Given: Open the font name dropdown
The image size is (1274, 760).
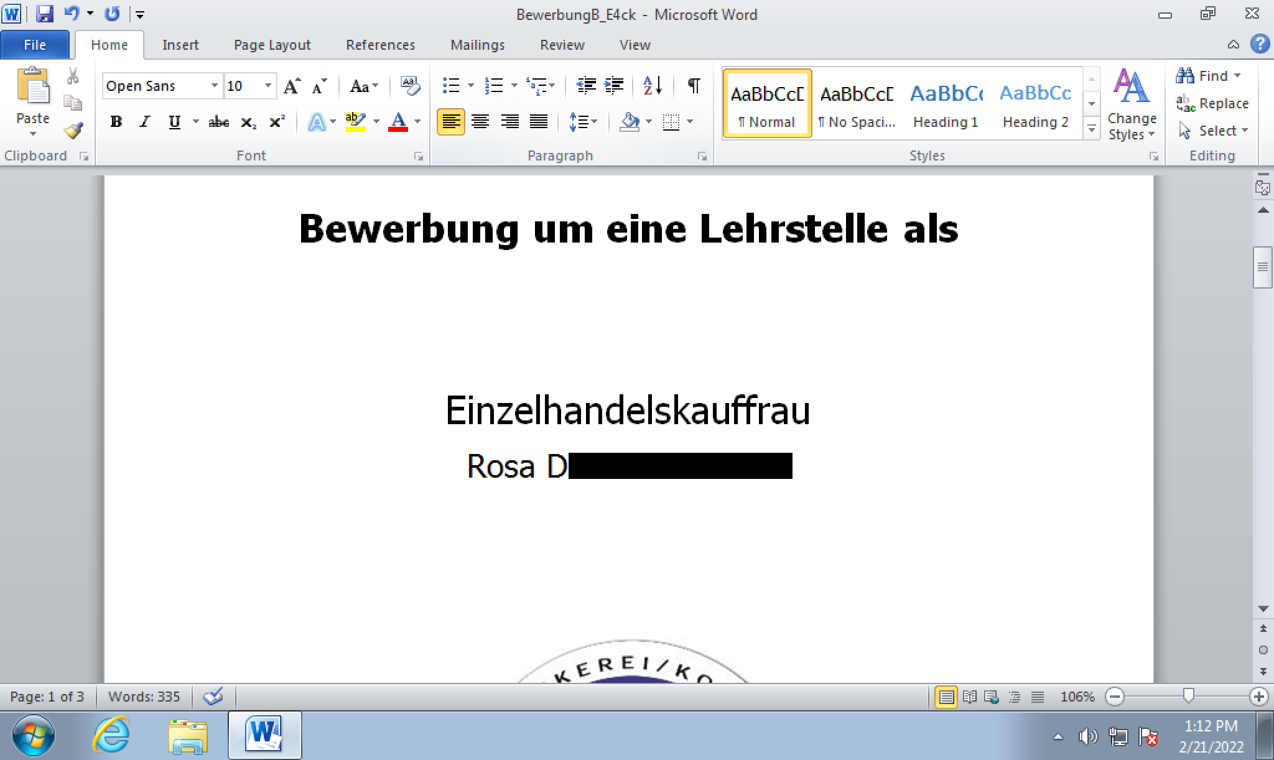Looking at the screenshot, I should click(214, 86).
